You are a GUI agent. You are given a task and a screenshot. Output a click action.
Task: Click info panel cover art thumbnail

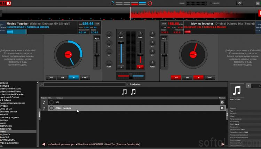pos(237,90)
